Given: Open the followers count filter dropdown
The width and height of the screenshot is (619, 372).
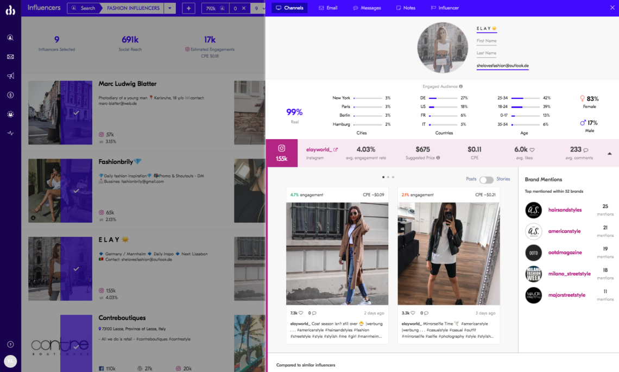Looking at the screenshot, I should (215, 8).
